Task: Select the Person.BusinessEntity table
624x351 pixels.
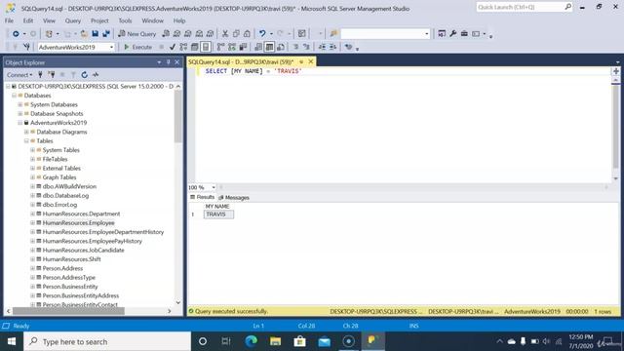Action: 70,287
